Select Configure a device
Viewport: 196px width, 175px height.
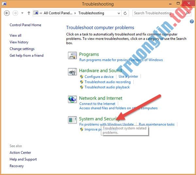(99, 77)
